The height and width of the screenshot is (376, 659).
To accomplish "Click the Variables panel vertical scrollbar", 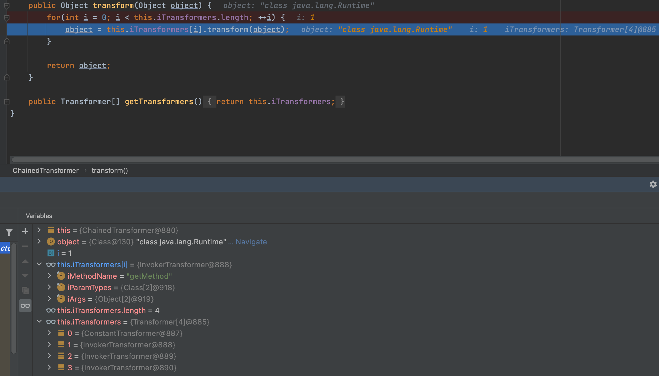I will [13, 299].
